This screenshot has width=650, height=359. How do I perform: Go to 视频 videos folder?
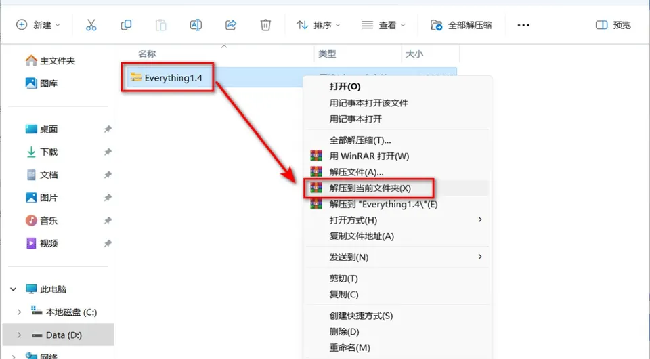pos(41,243)
